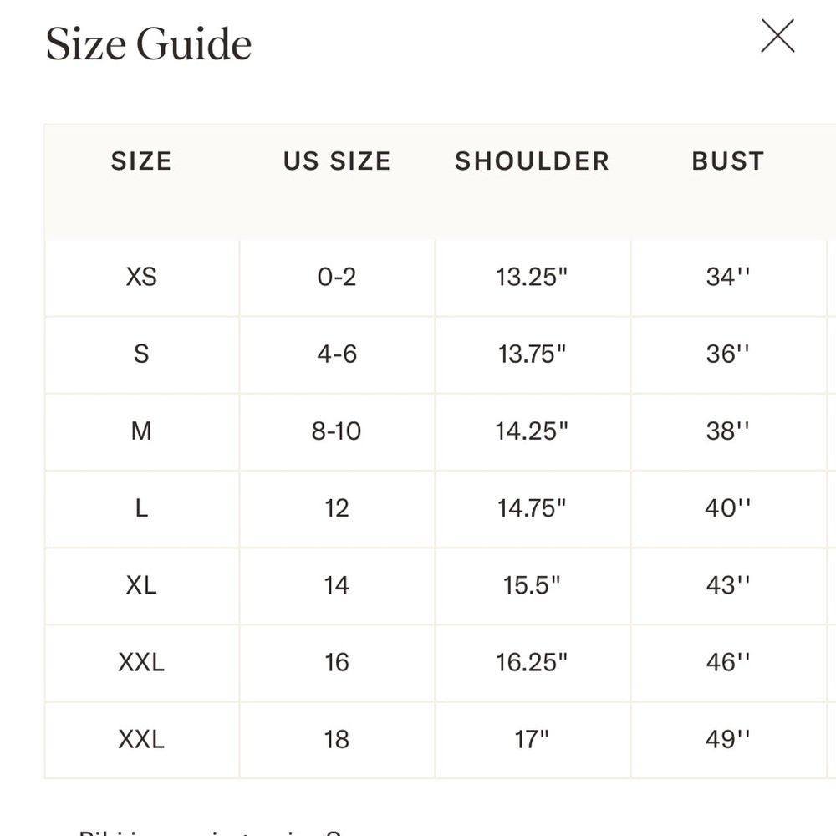Select the M size cell

pyautogui.click(x=141, y=431)
